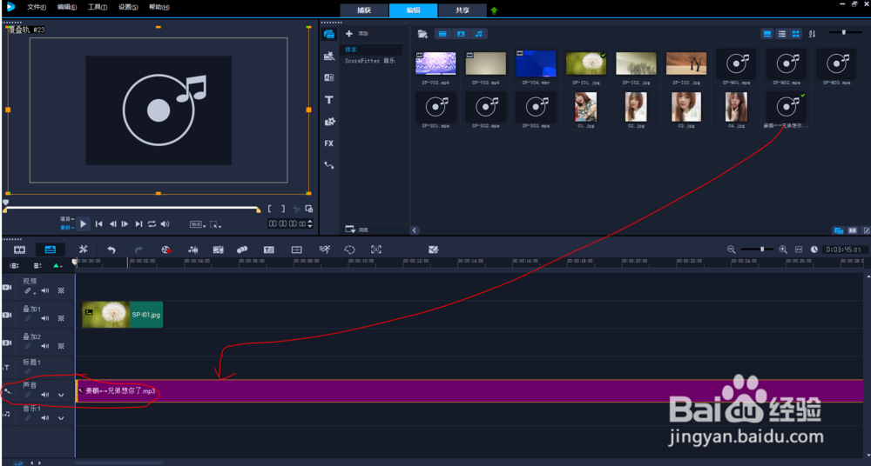Image resolution: width=871 pixels, height=466 pixels.
Task: Open the 帮助 menu
Action: (x=159, y=7)
